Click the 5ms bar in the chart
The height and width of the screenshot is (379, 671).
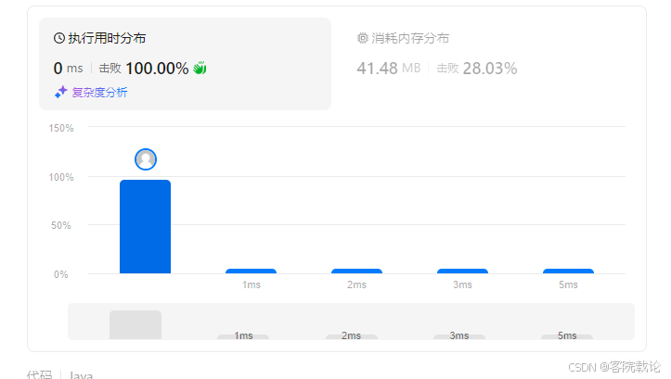pos(568,271)
